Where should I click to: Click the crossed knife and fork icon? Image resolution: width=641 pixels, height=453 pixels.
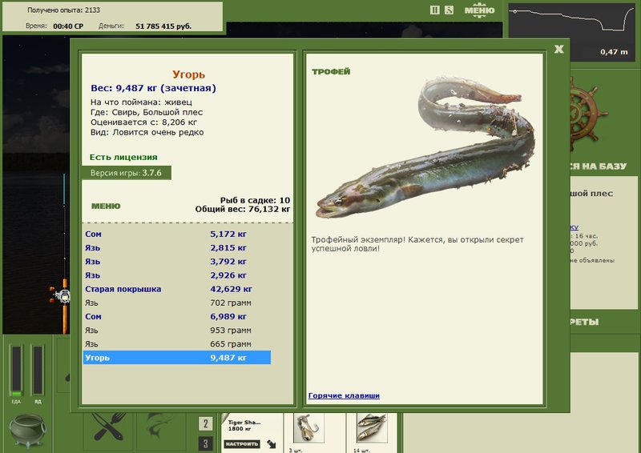pyautogui.click(x=108, y=427)
